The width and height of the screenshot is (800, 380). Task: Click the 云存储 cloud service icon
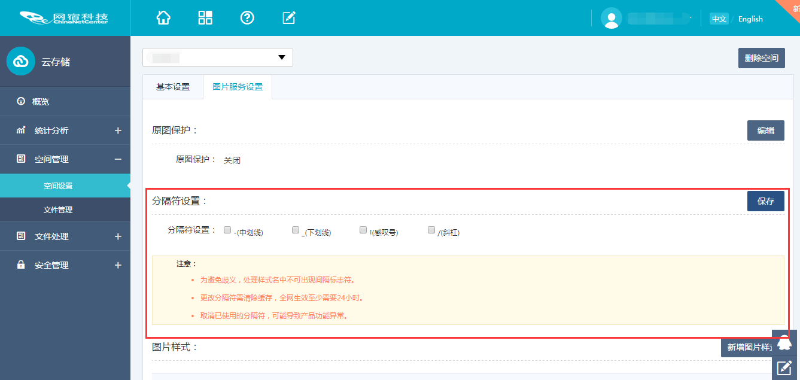pyautogui.click(x=20, y=61)
